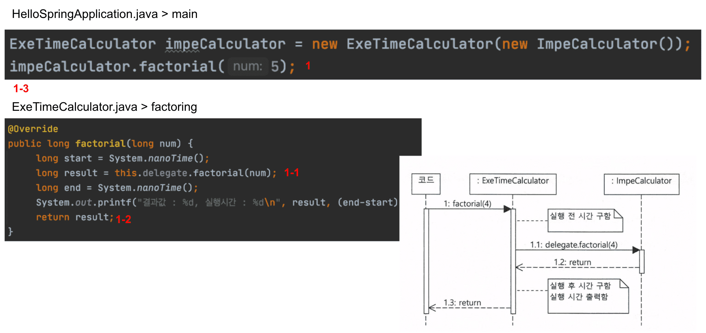The width and height of the screenshot is (706, 333).
Task: Click the red '1-3' annotation label
Action: tap(21, 89)
